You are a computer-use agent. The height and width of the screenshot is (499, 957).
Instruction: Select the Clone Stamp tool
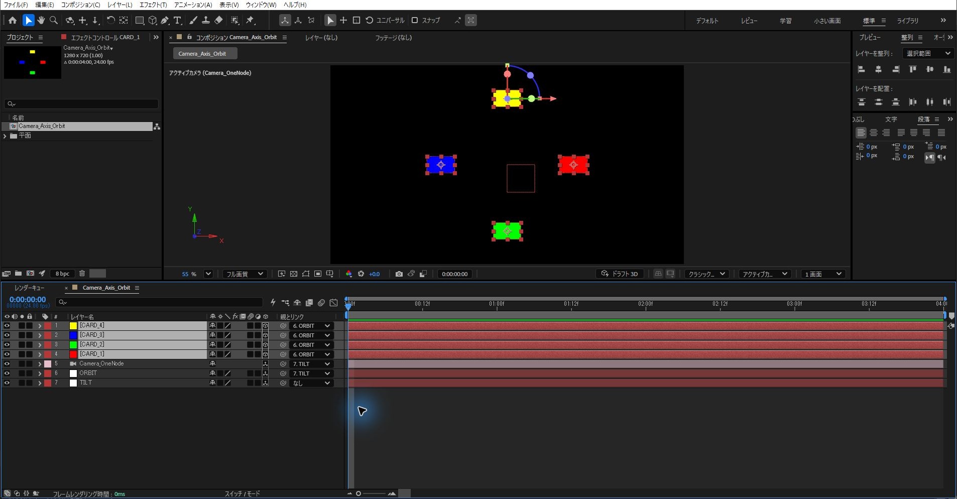coord(205,21)
